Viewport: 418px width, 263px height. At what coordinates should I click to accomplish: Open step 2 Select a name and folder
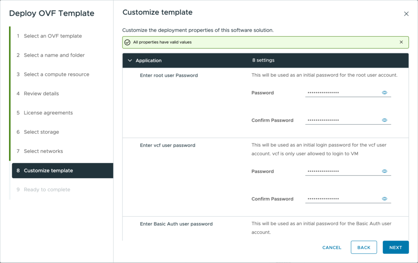coord(54,55)
